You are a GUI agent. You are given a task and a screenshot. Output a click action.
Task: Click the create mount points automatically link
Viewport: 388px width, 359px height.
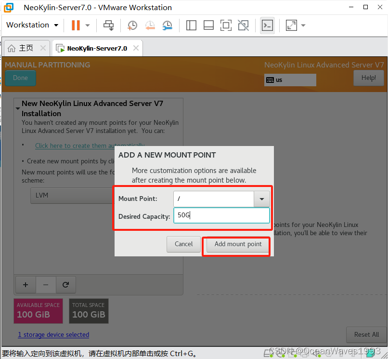coord(90,146)
